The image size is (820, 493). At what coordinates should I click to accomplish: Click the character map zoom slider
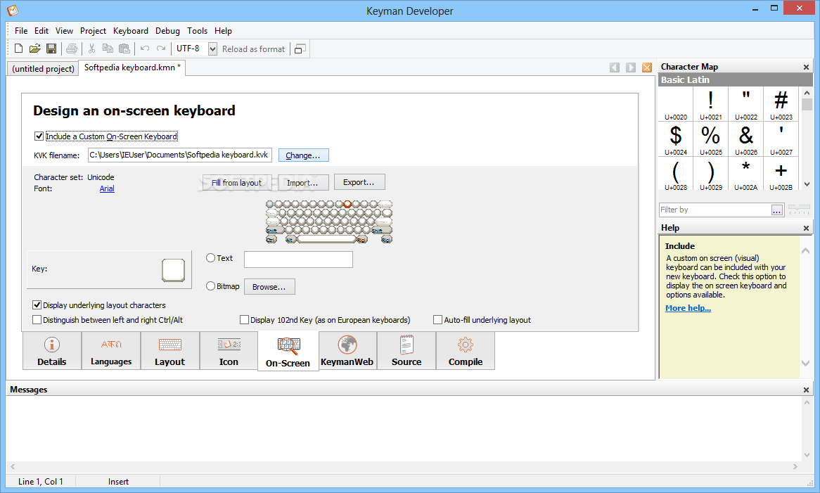coord(799,210)
